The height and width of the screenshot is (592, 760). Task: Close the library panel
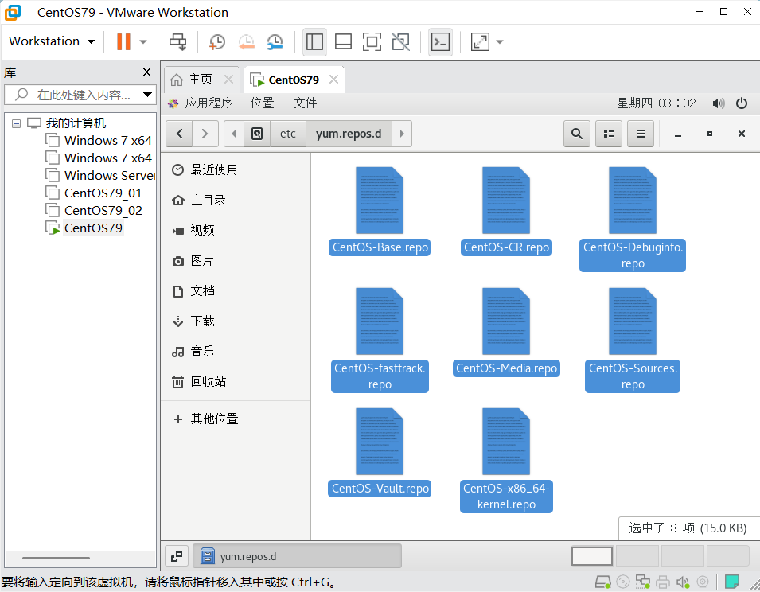147,72
